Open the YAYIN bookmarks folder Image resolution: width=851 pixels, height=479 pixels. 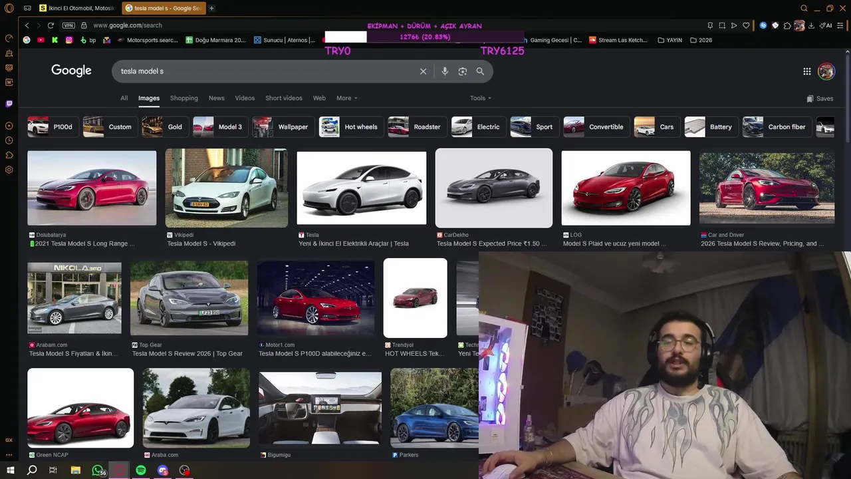coord(669,40)
